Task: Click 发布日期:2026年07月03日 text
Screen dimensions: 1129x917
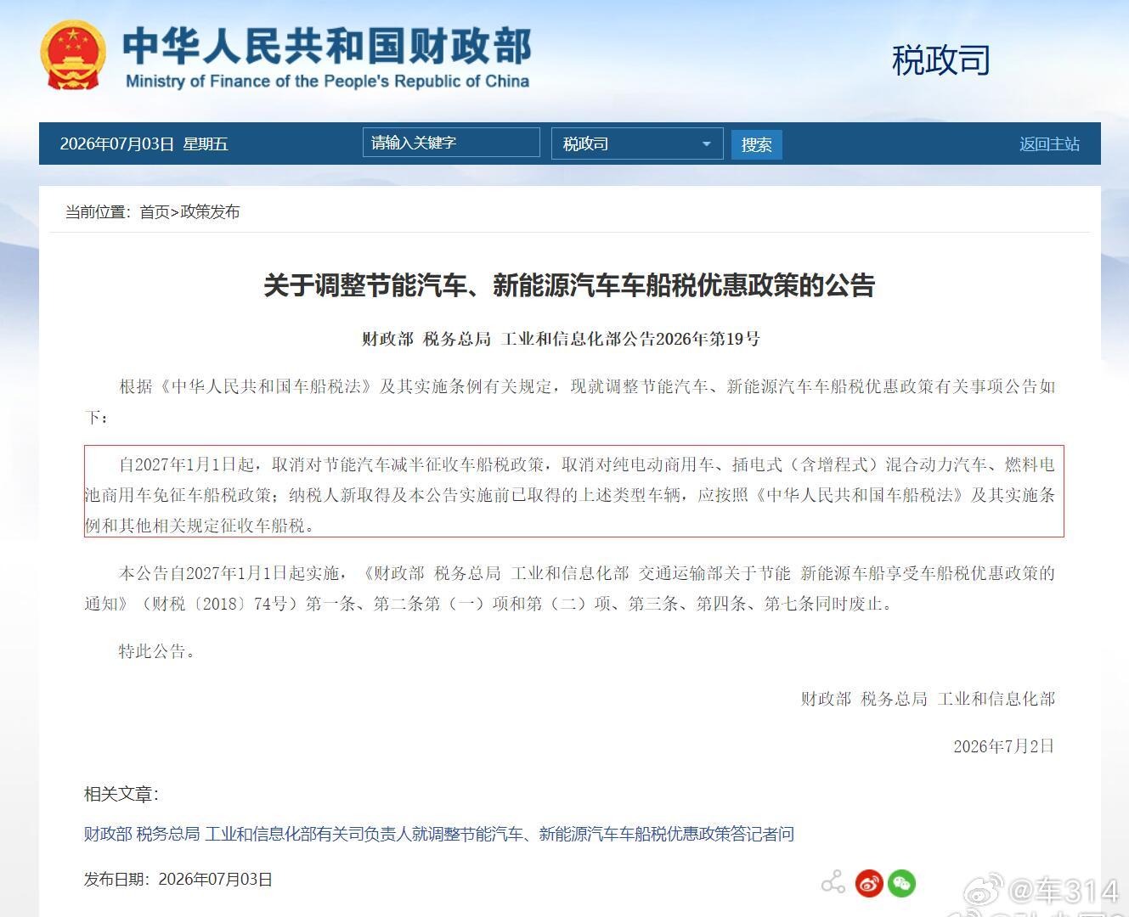Action: 178,880
